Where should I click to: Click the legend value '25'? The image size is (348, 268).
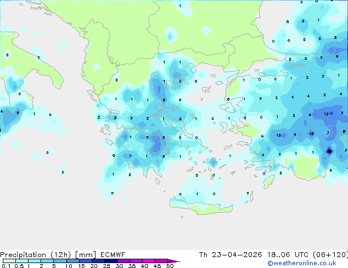(106, 266)
